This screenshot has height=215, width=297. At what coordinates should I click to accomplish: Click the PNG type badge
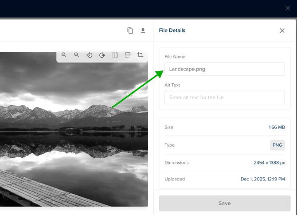click(x=277, y=145)
